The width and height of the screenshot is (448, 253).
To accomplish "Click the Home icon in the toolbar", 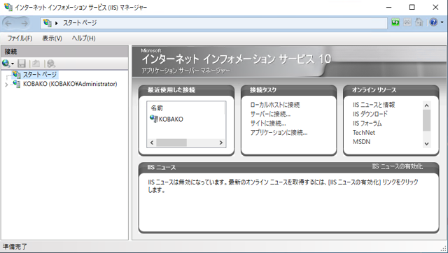I will tap(419, 22).
